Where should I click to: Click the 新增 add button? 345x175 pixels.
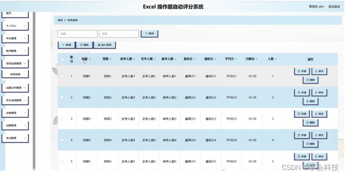(x=67, y=45)
